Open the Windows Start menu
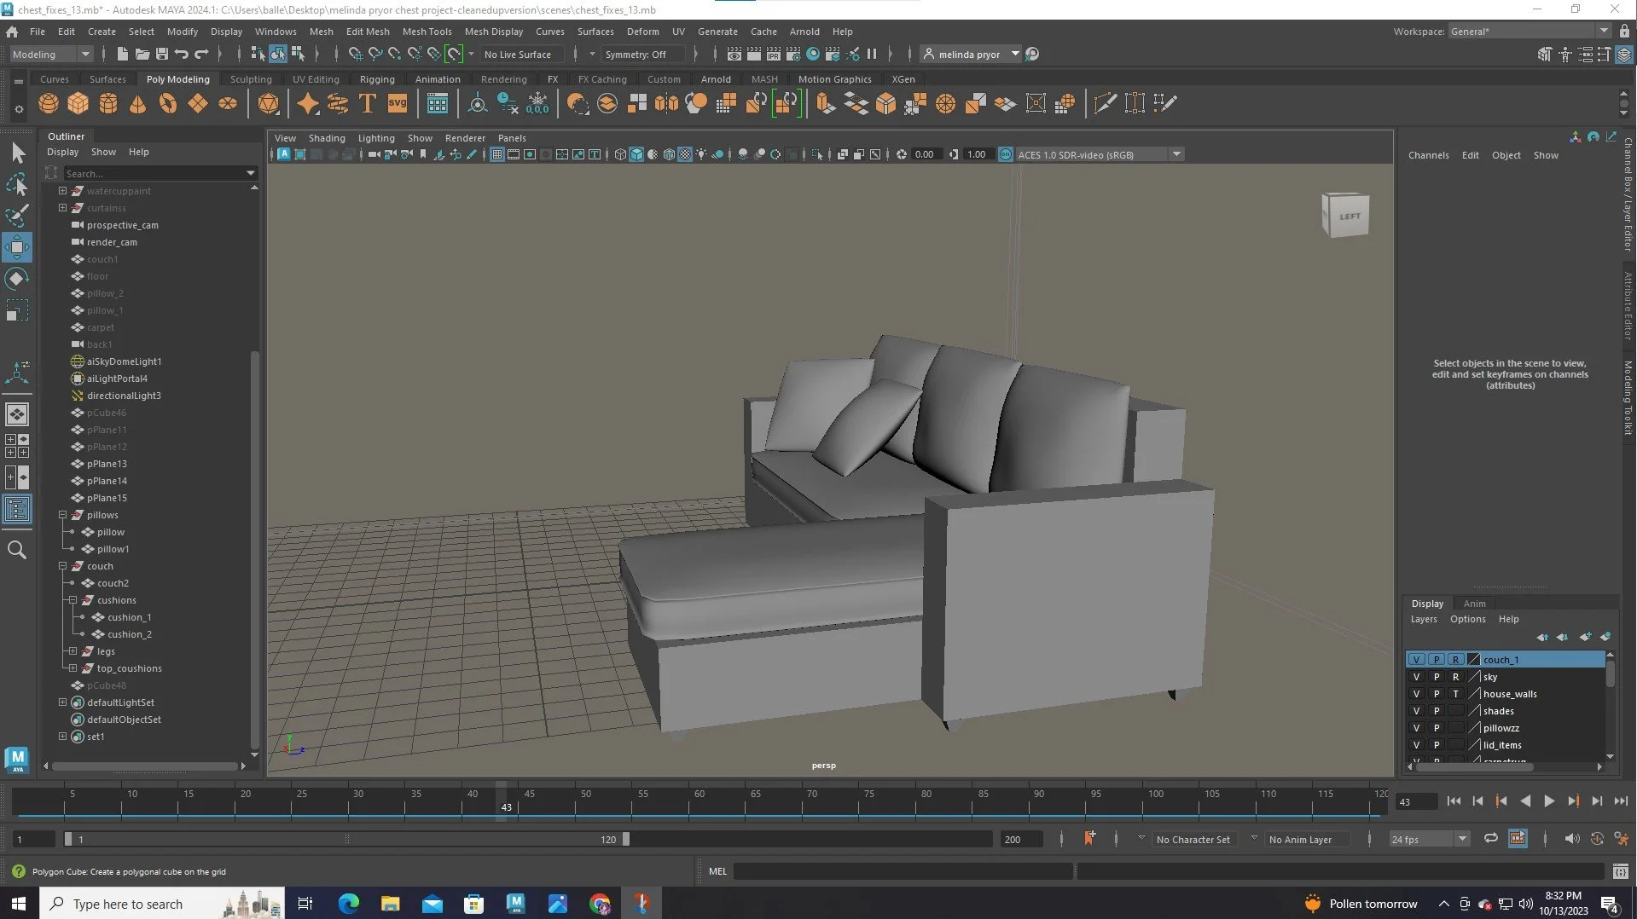The height and width of the screenshot is (919, 1637). pyautogui.click(x=19, y=904)
